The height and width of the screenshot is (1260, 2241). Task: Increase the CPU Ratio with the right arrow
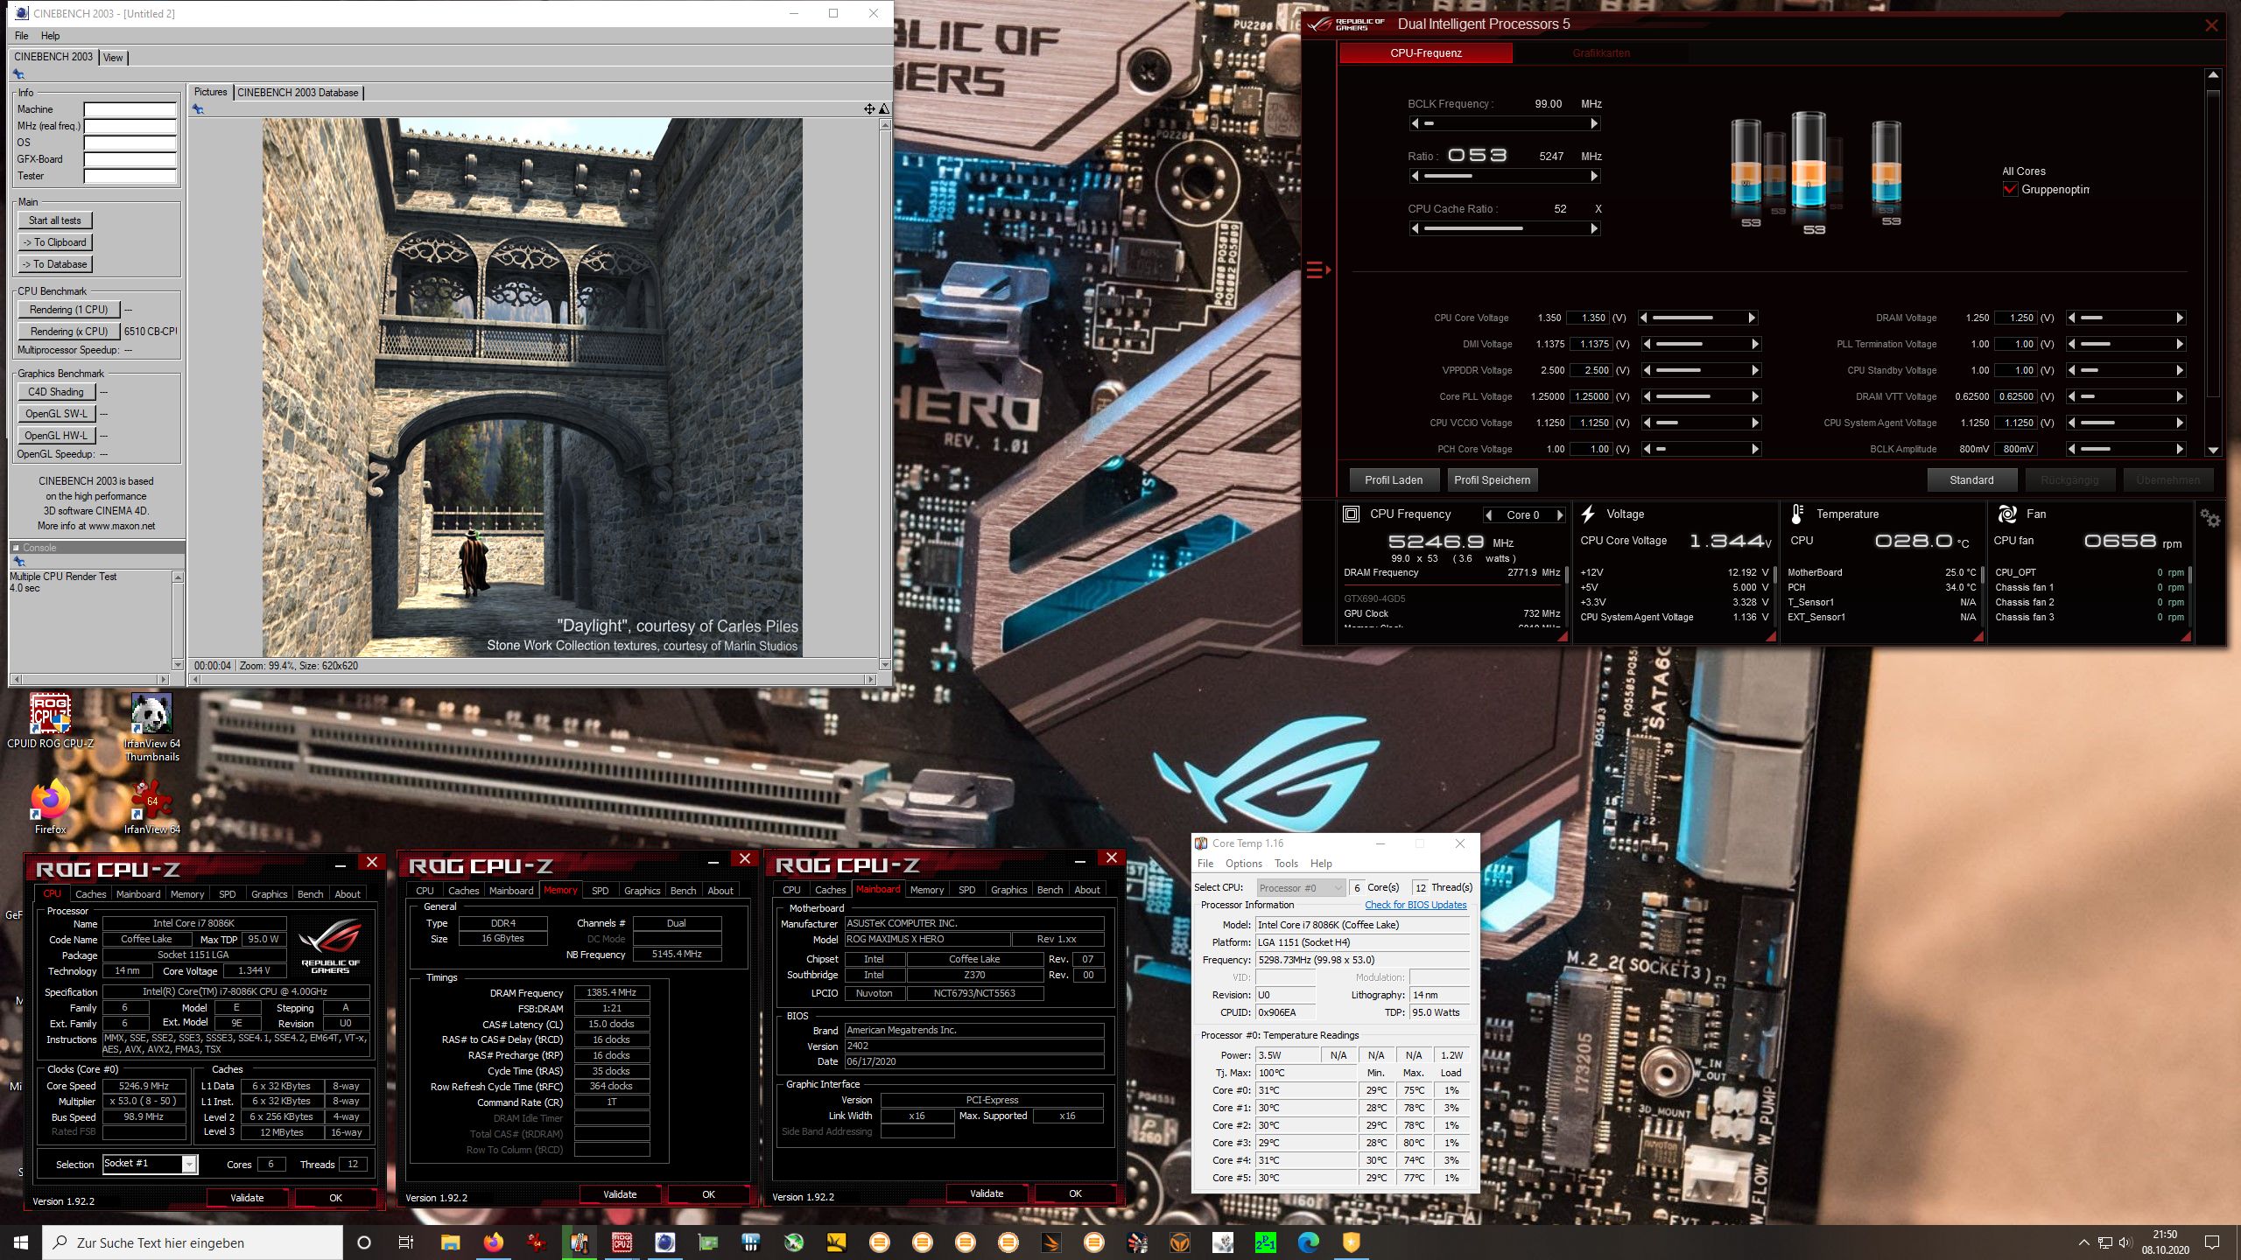coord(1594,176)
